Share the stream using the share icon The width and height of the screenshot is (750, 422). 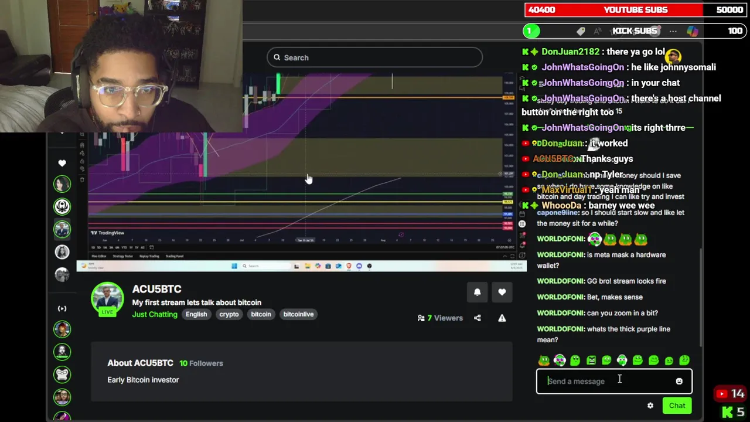477,318
